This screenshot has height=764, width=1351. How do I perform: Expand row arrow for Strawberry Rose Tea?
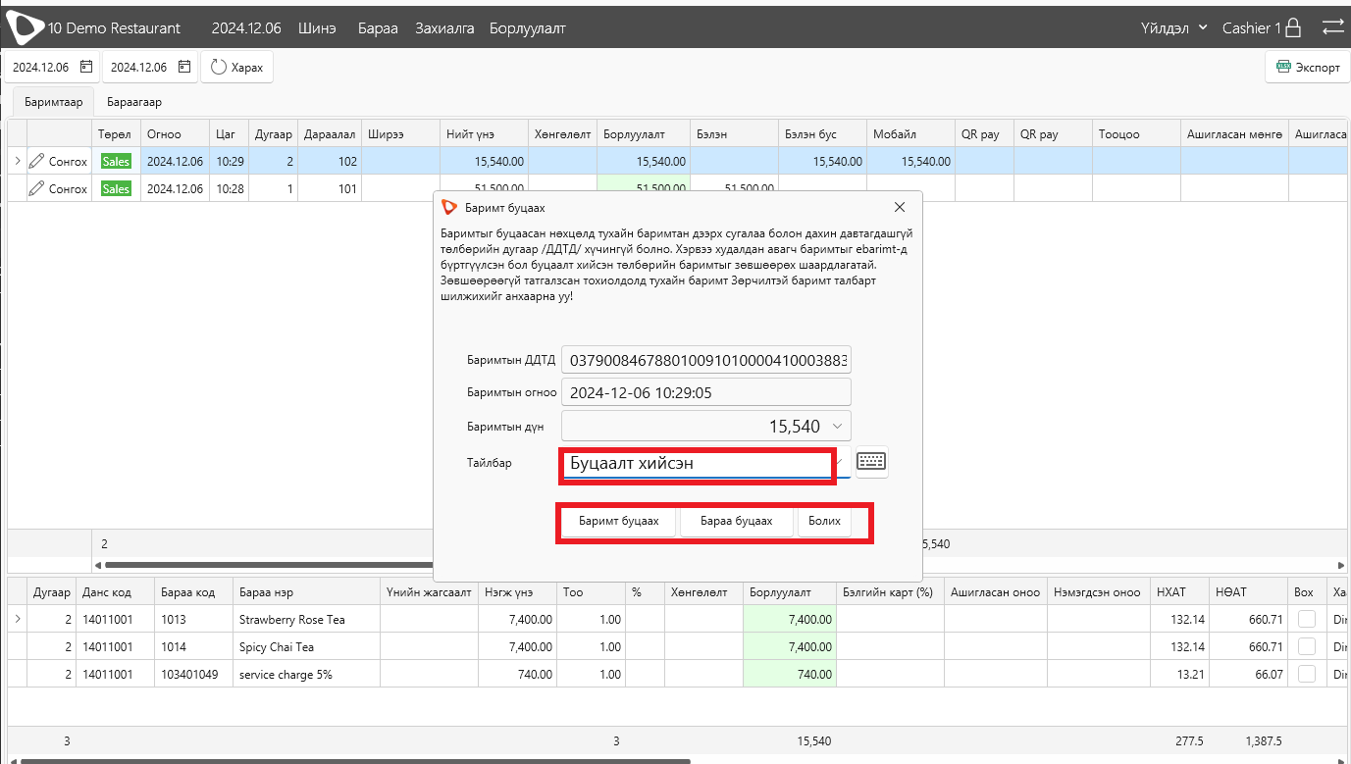point(17,619)
